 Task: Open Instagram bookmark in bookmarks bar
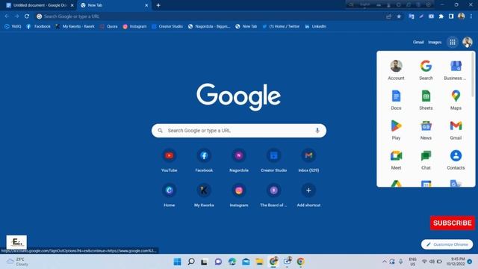(x=134, y=27)
